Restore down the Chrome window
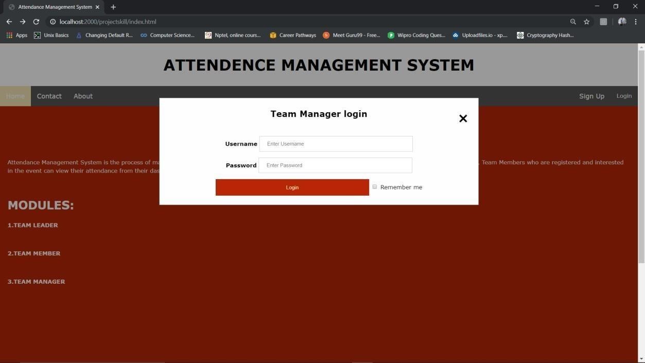 click(616, 6)
